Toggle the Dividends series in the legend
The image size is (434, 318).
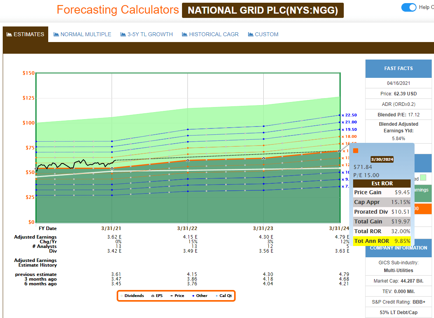coord(121,296)
